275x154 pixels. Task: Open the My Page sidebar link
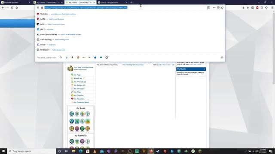(x=77, y=75)
